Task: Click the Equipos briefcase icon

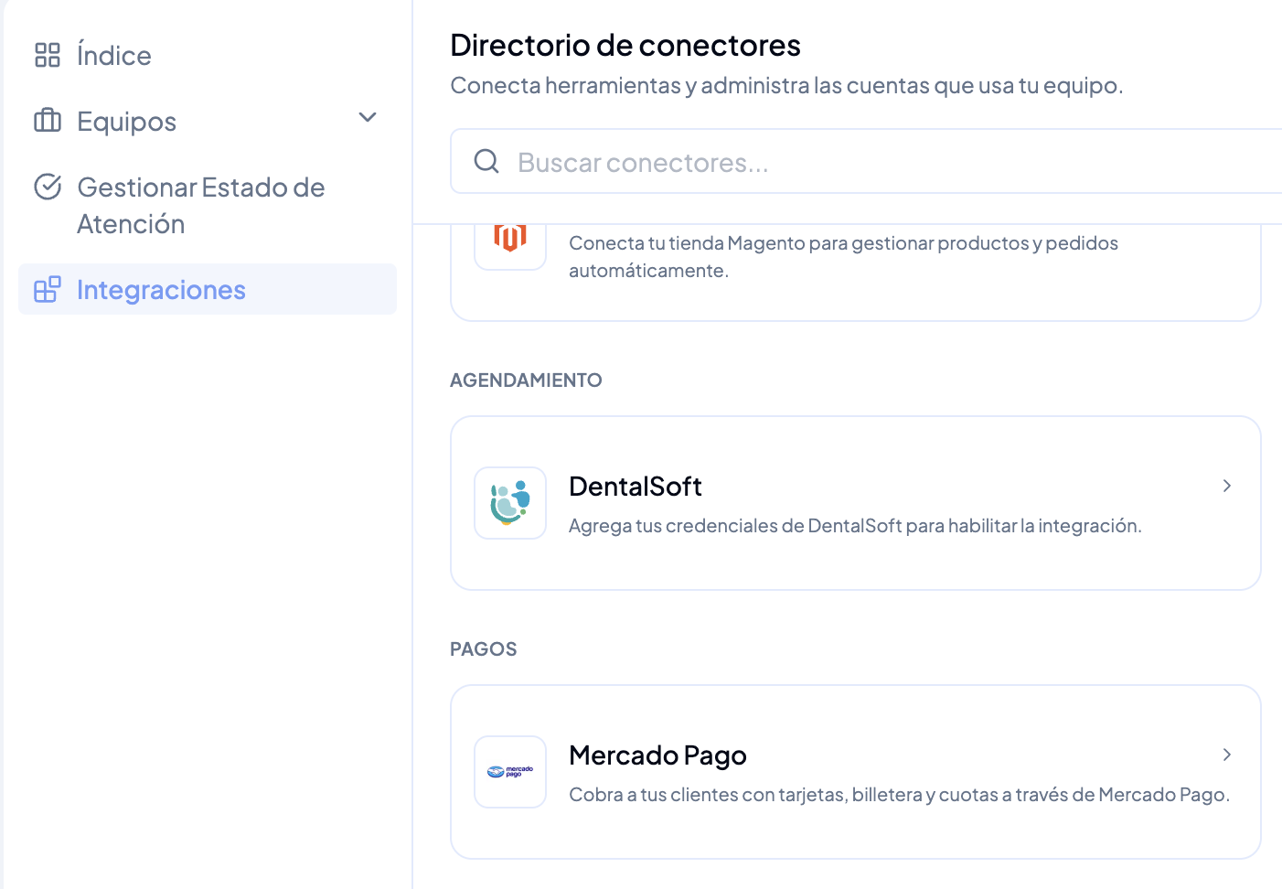Action: (x=48, y=121)
